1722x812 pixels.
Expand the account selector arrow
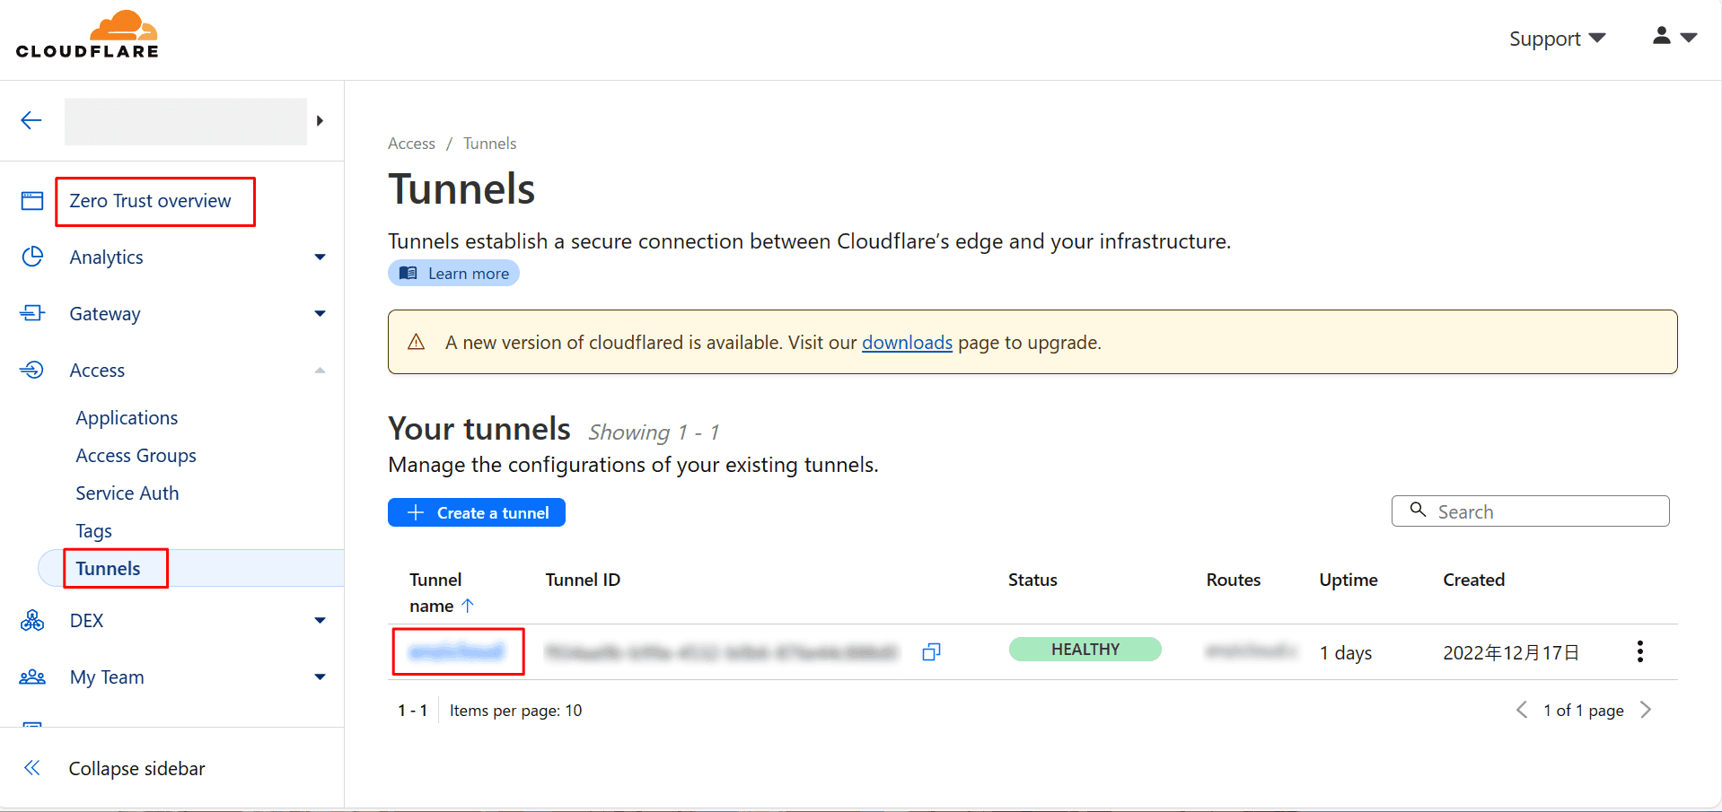click(320, 121)
